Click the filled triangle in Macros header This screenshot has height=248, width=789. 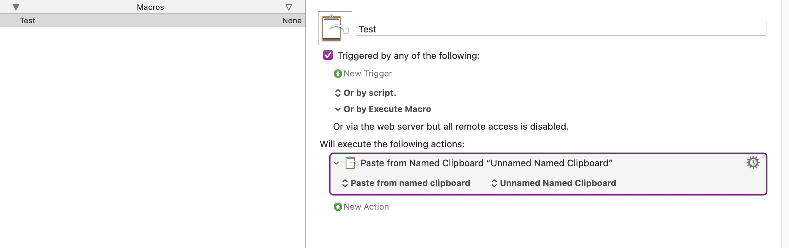tap(16, 7)
